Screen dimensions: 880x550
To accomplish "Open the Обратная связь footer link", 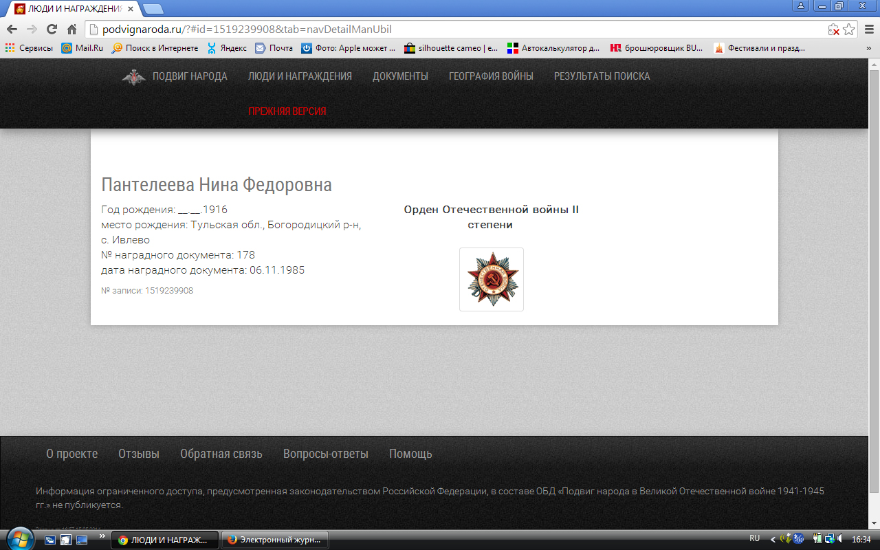I will tap(221, 454).
